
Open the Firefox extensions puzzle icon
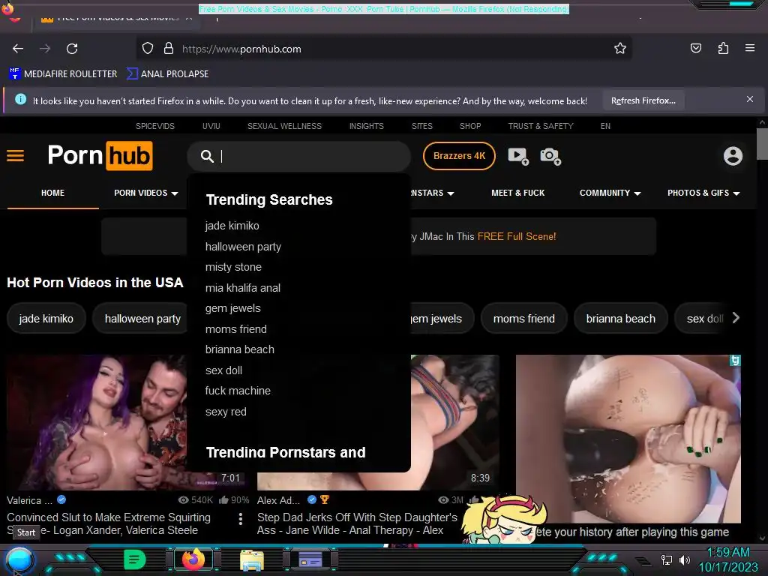click(x=723, y=48)
